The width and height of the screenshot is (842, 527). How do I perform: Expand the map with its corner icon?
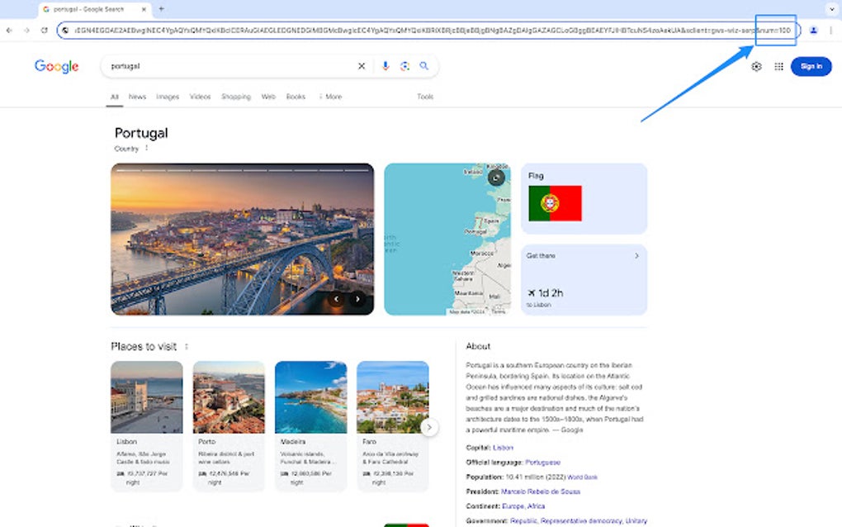(496, 177)
